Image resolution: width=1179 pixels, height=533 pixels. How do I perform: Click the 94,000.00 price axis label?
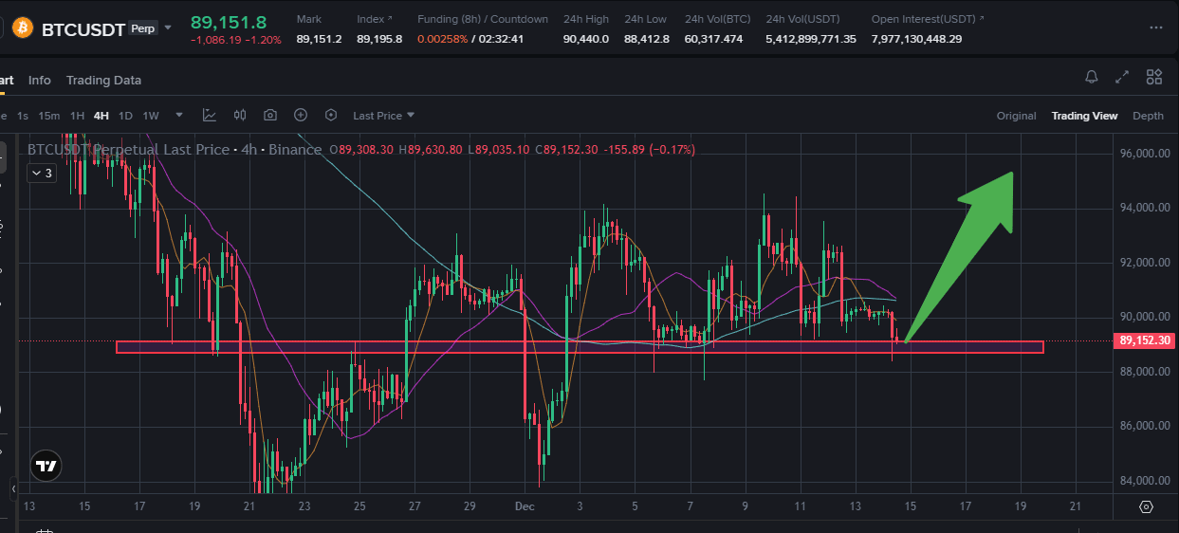[1145, 208]
